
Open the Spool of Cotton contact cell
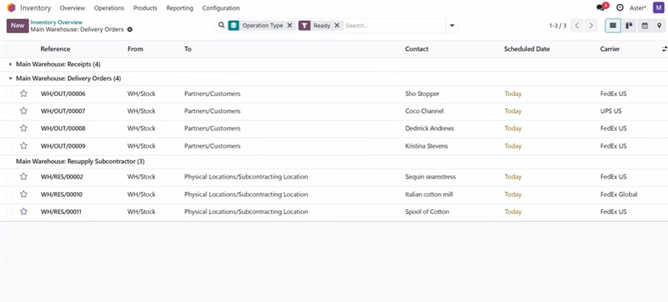coord(427,212)
